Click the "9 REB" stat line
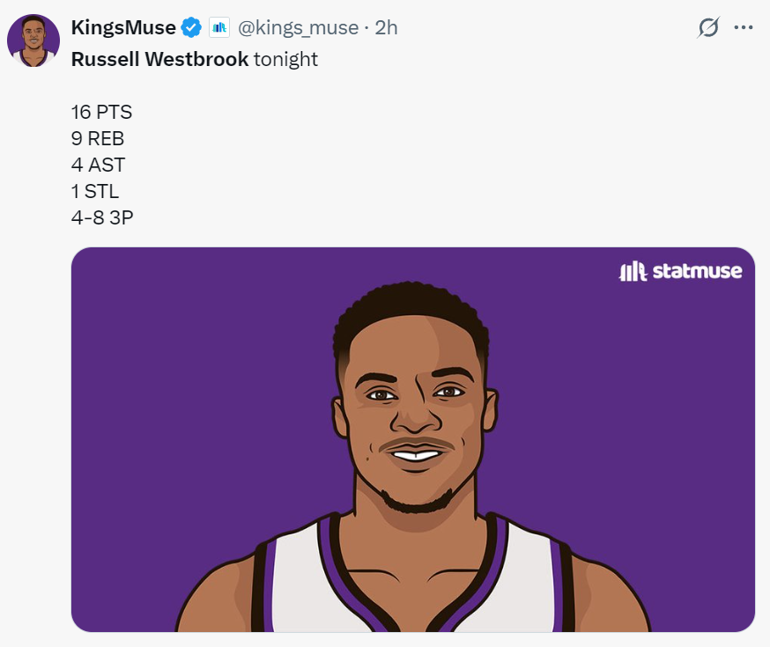 tap(98, 138)
